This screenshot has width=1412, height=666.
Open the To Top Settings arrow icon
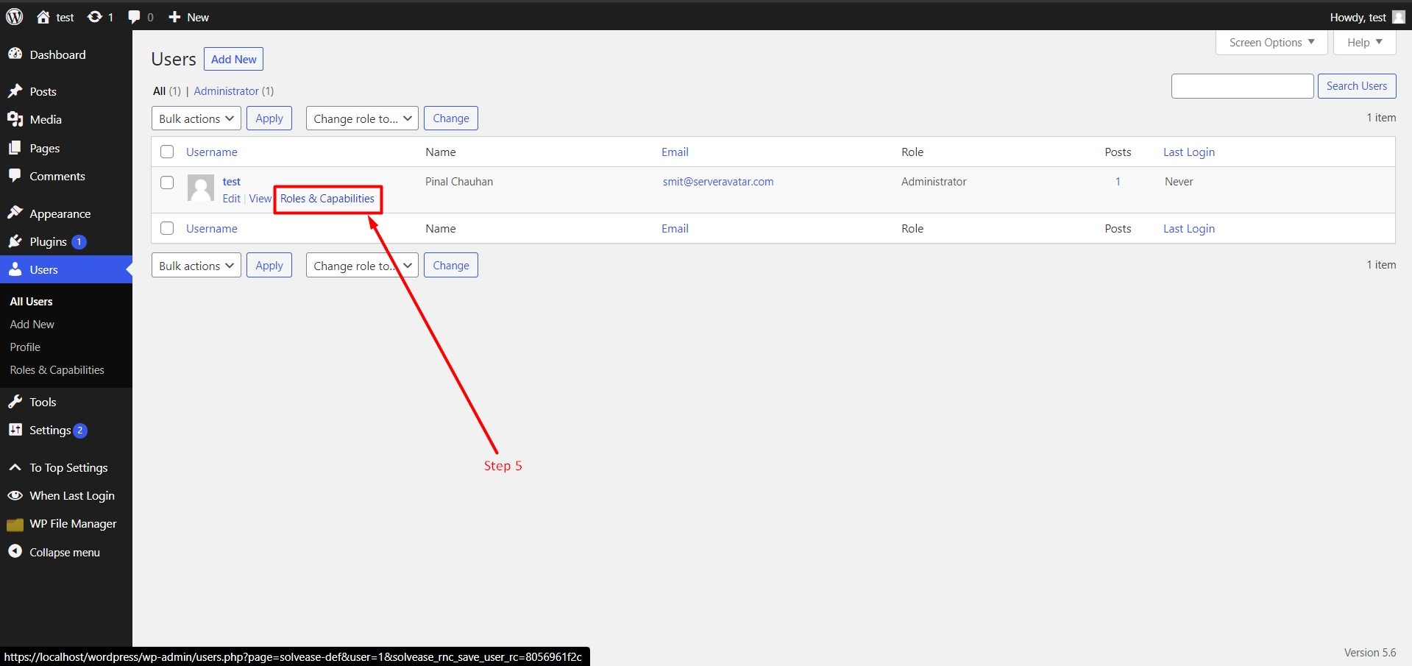click(15, 467)
